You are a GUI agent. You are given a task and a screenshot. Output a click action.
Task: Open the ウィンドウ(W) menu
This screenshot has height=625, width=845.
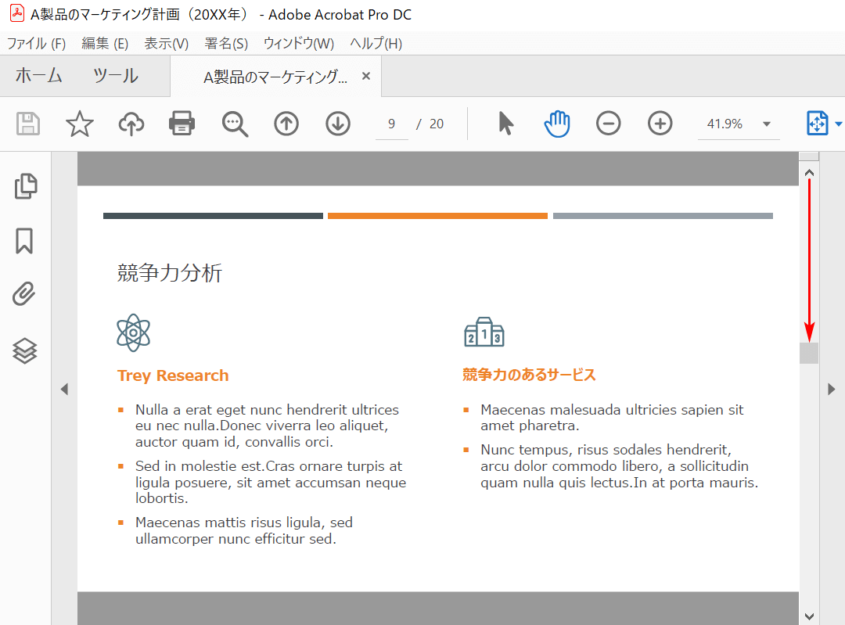click(x=299, y=44)
